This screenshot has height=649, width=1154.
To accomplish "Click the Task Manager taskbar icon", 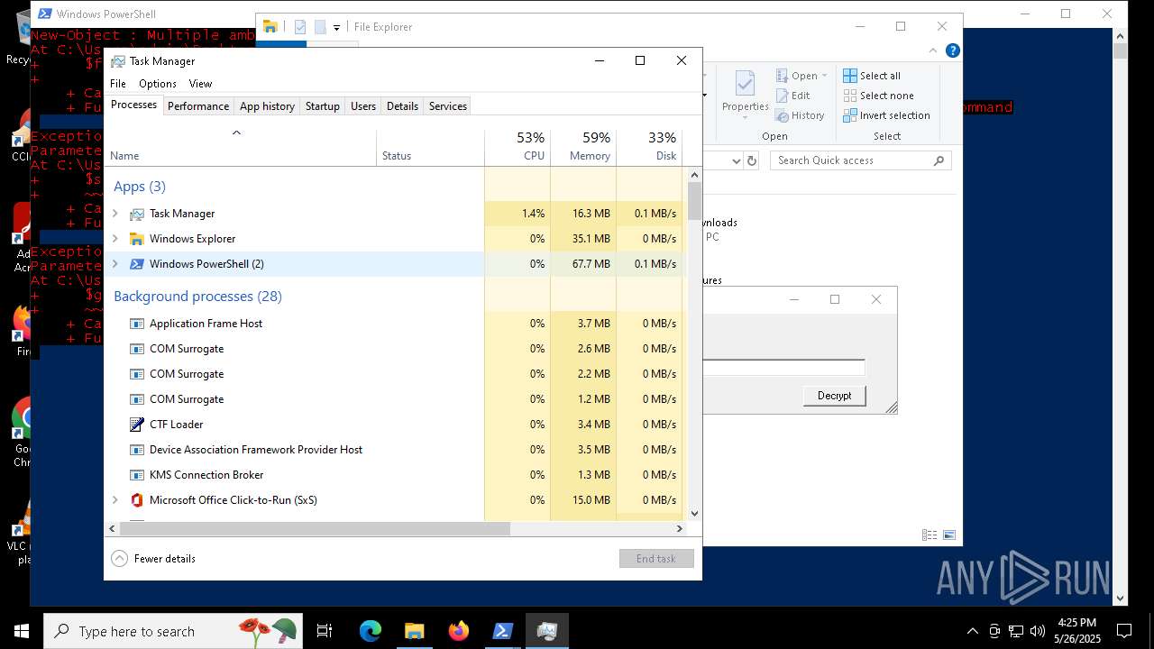I will pos(547,631).
